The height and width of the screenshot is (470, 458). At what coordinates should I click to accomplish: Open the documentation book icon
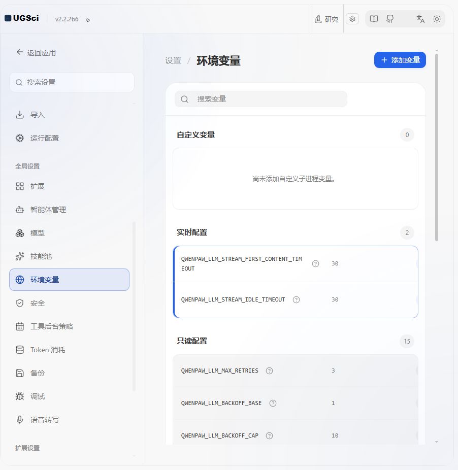click(x=374, y=19)
